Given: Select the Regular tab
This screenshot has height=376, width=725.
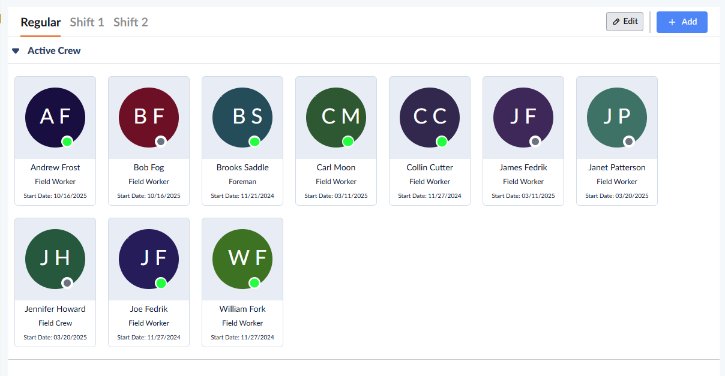Looking at the screenshot, I should coord(41,22).
